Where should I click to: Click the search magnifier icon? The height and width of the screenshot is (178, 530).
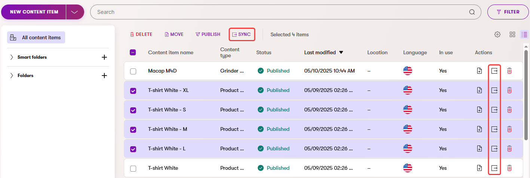[472, 12]
